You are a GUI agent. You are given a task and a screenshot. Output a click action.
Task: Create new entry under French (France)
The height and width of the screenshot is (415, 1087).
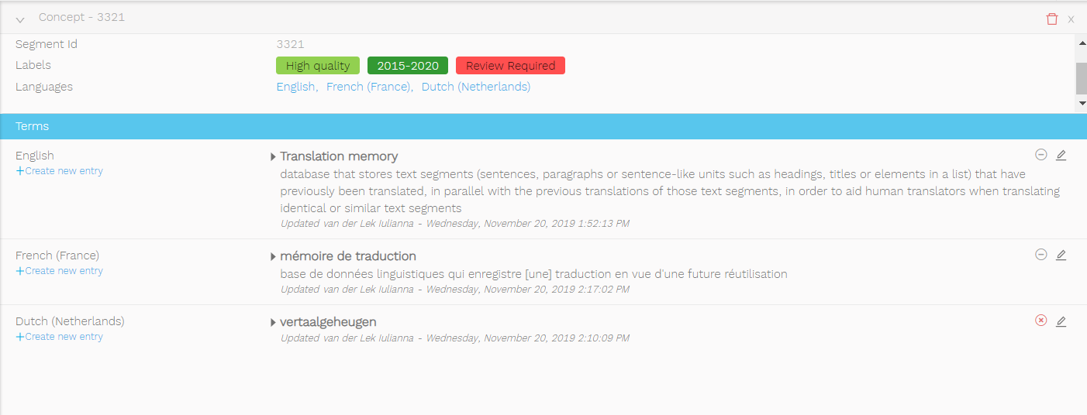pos(60,271)
